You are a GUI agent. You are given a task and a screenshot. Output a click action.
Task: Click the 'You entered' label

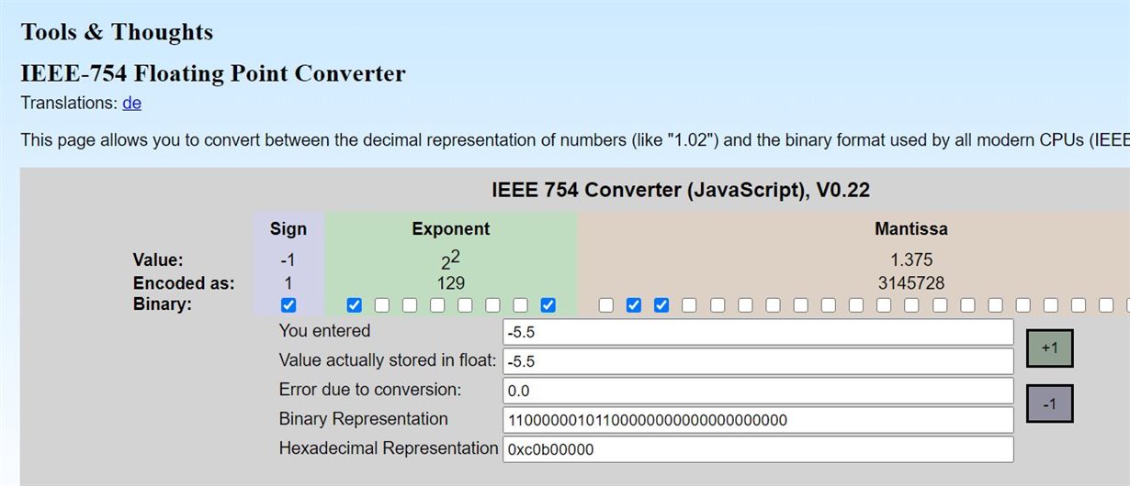click(325, 331)
